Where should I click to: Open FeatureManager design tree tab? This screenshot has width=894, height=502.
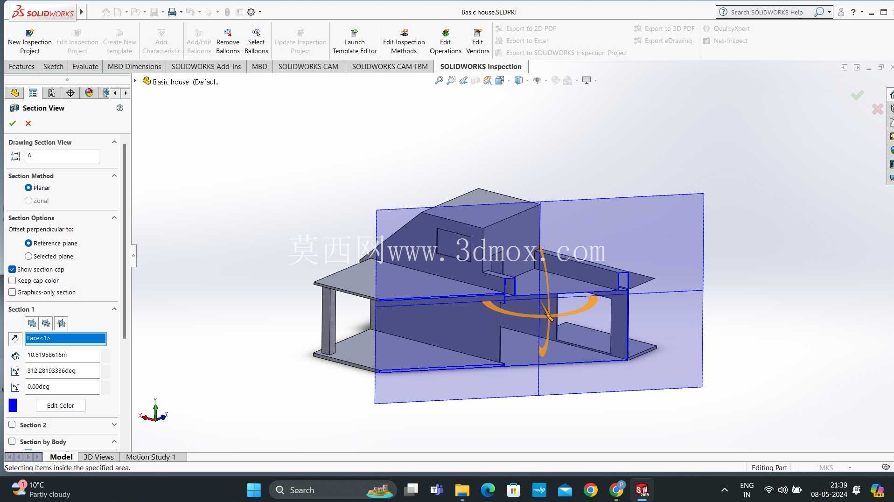point(14,93)
